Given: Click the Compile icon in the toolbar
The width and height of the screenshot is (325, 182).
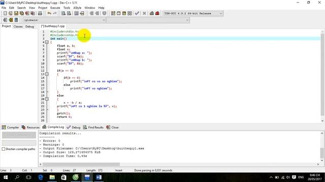Looking at the screenshot, I should [113, 14].
